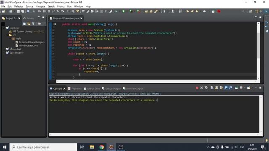Click the Save toolbar icon
Image resolution: width=269 pixels, height=151 pixels.
[18, 11]
